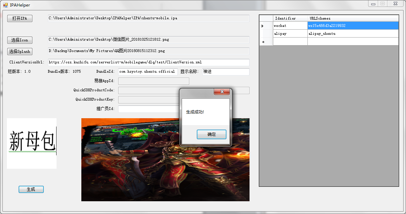This screenshot has width=406, height=214.
Task: Confirm the dialog with 确定
Action: point(212,134)
